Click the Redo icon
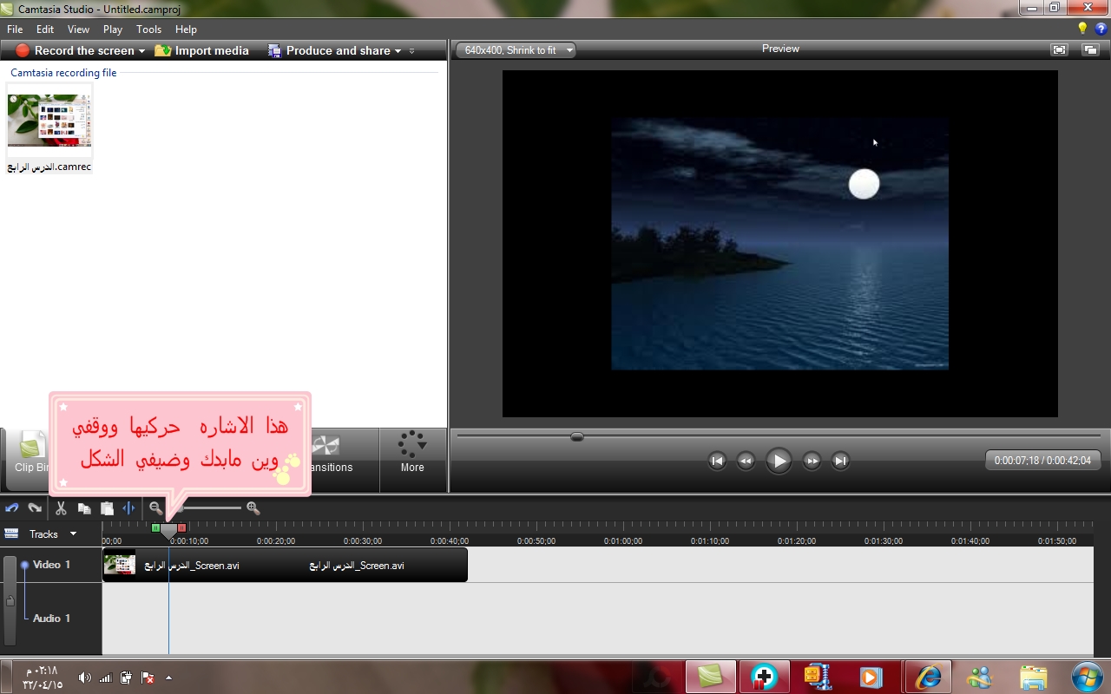 35,508
